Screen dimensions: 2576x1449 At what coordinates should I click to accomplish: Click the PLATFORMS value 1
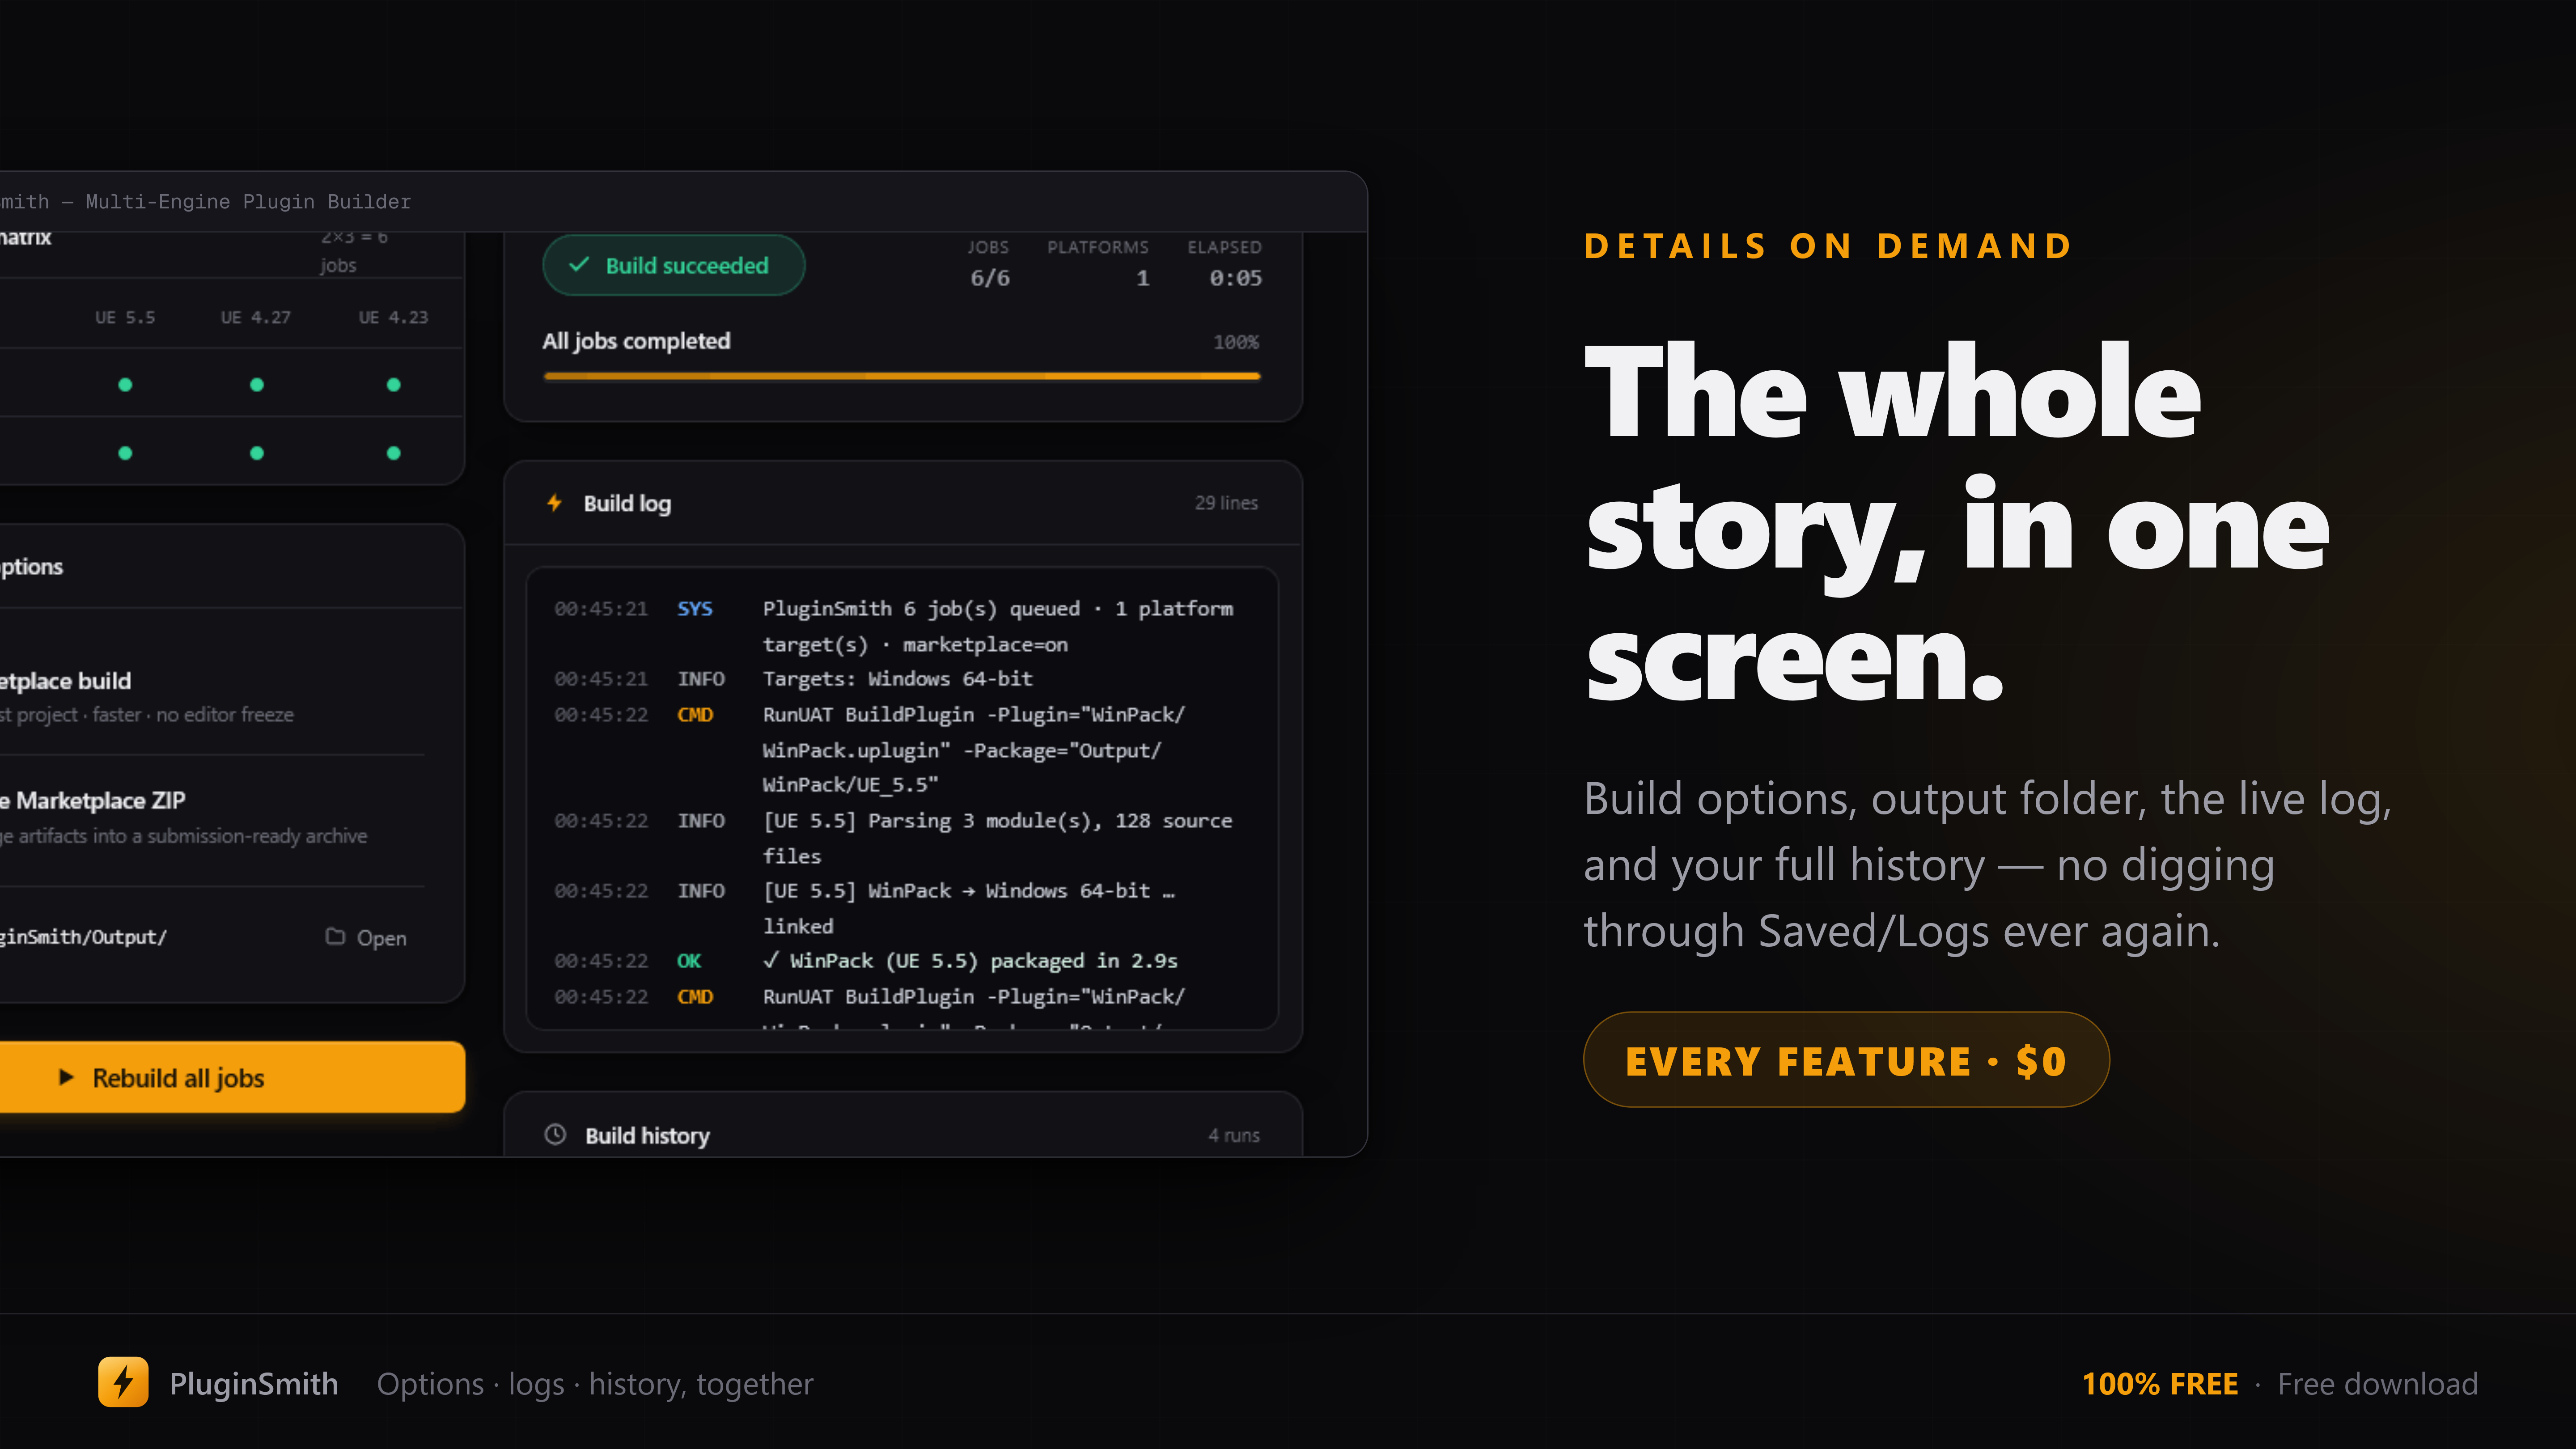[x=1143, y=278]
